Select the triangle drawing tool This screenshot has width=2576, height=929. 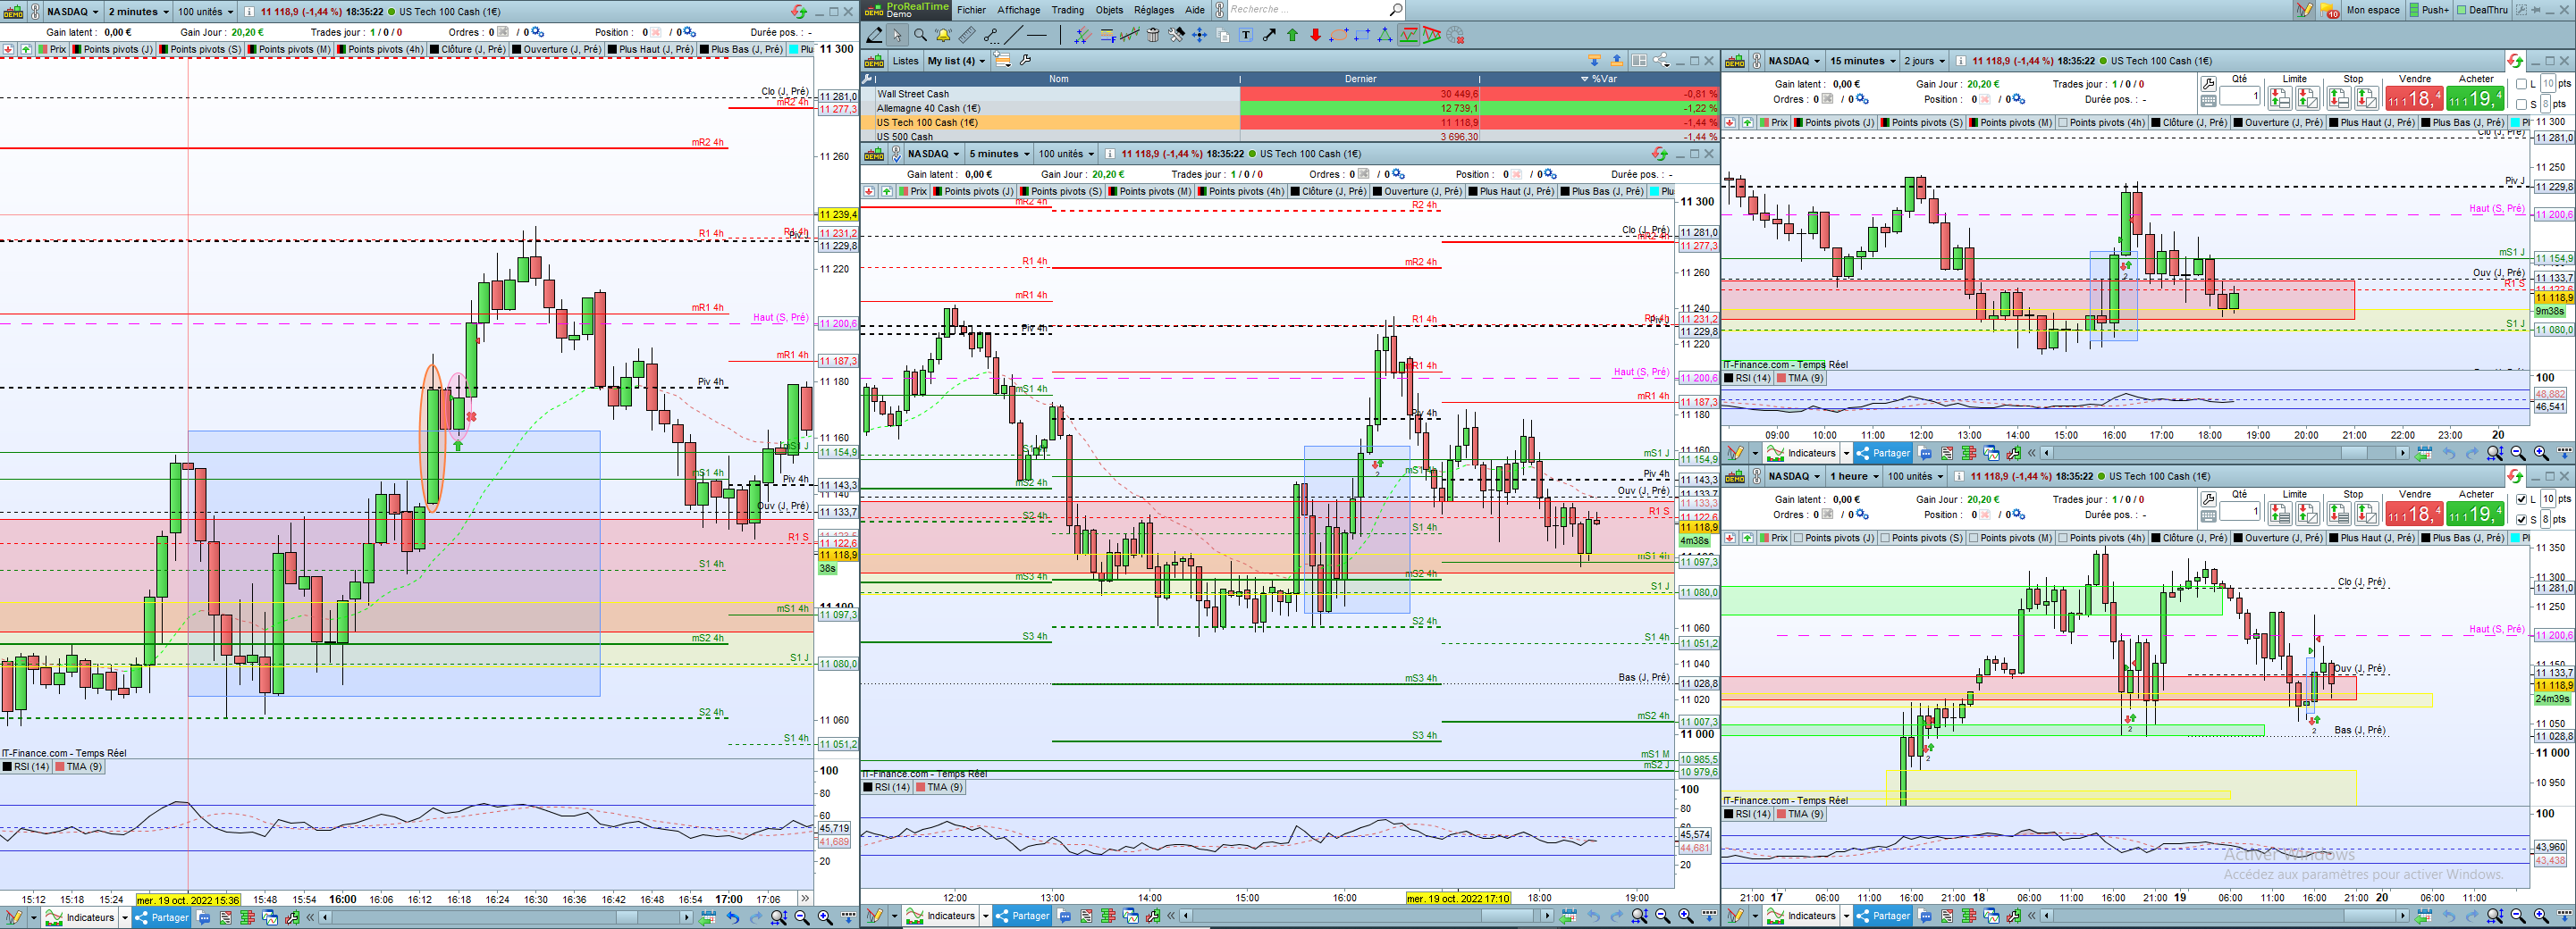click(1384, 36)
